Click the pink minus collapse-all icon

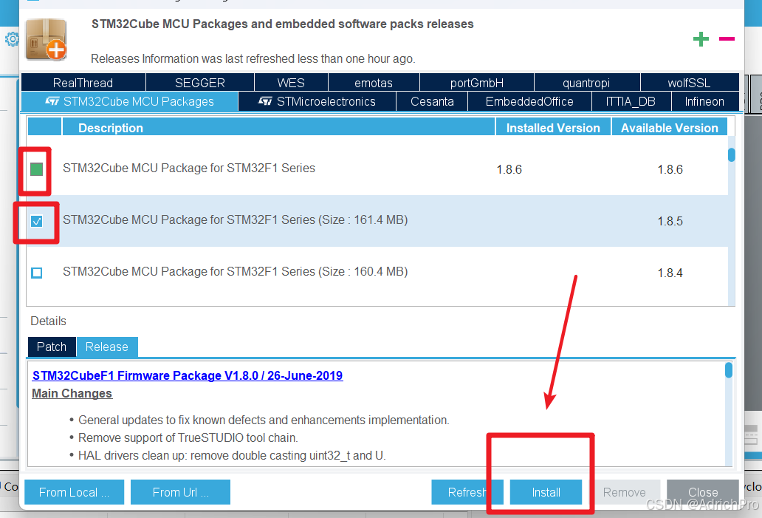[727, 39]
